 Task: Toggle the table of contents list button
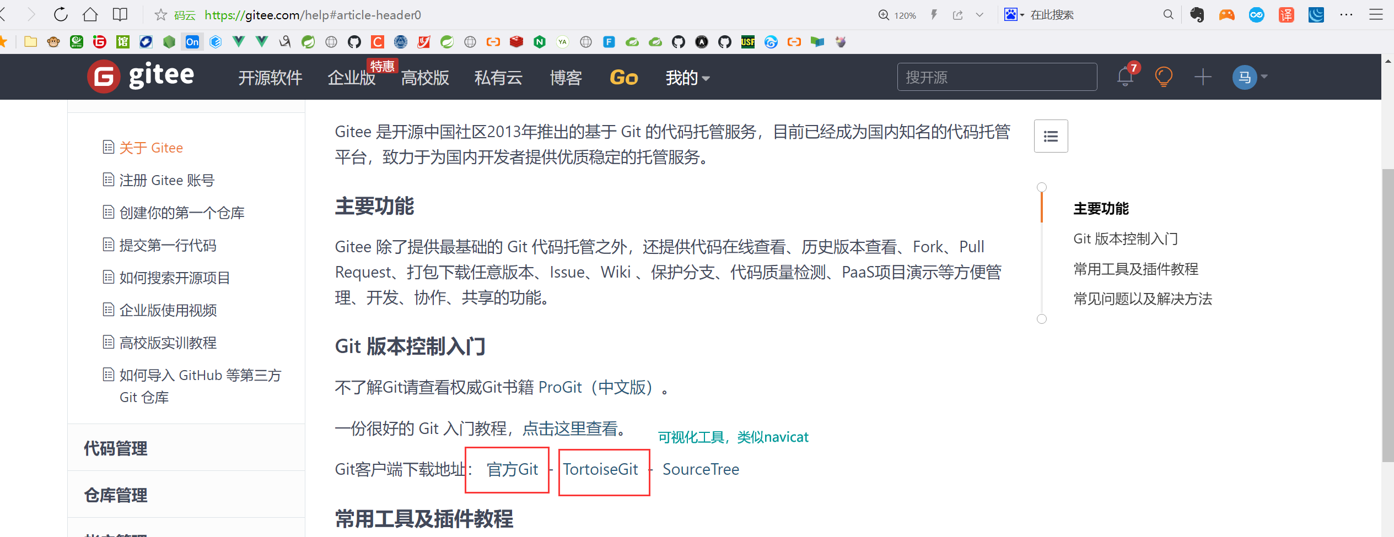coord(1051,136)
